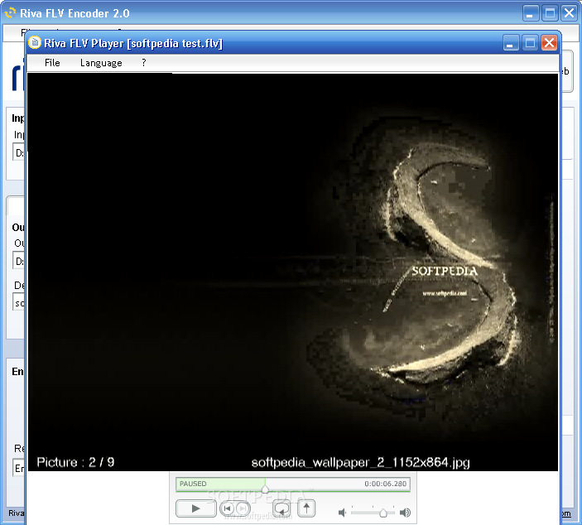Image resolution: width=582 pixels, height=525 pixels.
Task: Click the PAUSED status text
Action: pyautogui.click(x=193, y=484)
